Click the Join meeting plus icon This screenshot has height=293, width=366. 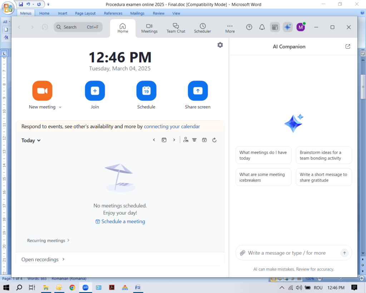click(95, 91)
